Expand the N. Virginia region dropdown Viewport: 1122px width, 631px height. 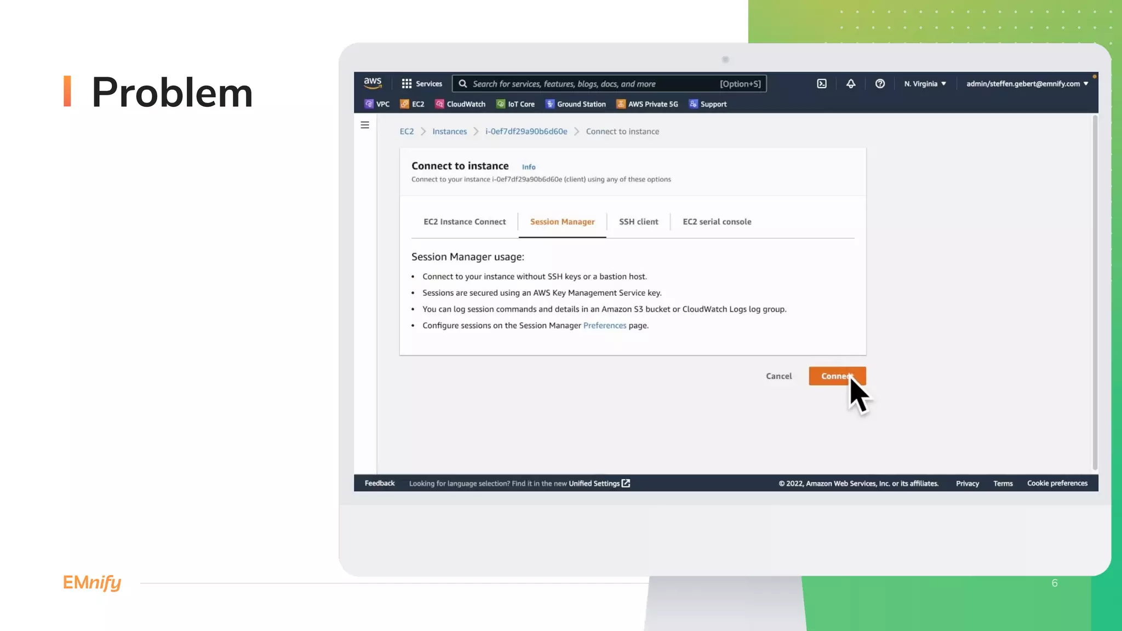coord(925,84)
